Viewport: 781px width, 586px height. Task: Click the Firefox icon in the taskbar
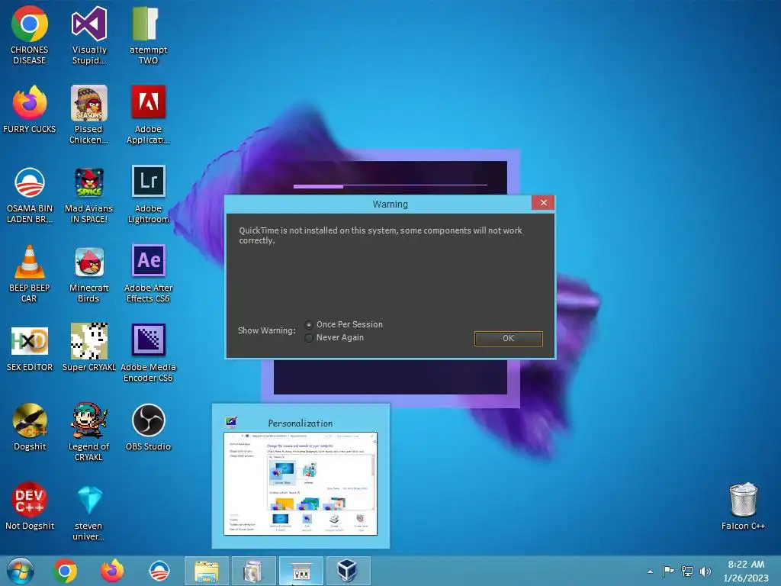[x=112, y=571]
